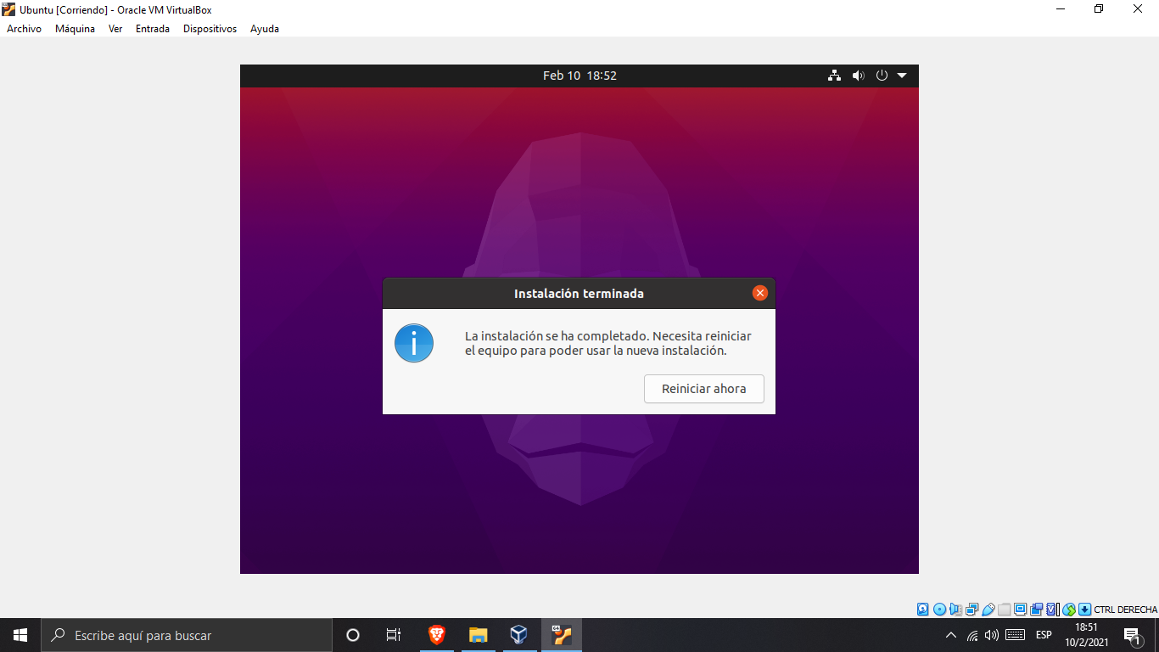This screenshot has height=652, width=1159.
Task: Click the VirtualBox network adapters icon
Action: 971,610
